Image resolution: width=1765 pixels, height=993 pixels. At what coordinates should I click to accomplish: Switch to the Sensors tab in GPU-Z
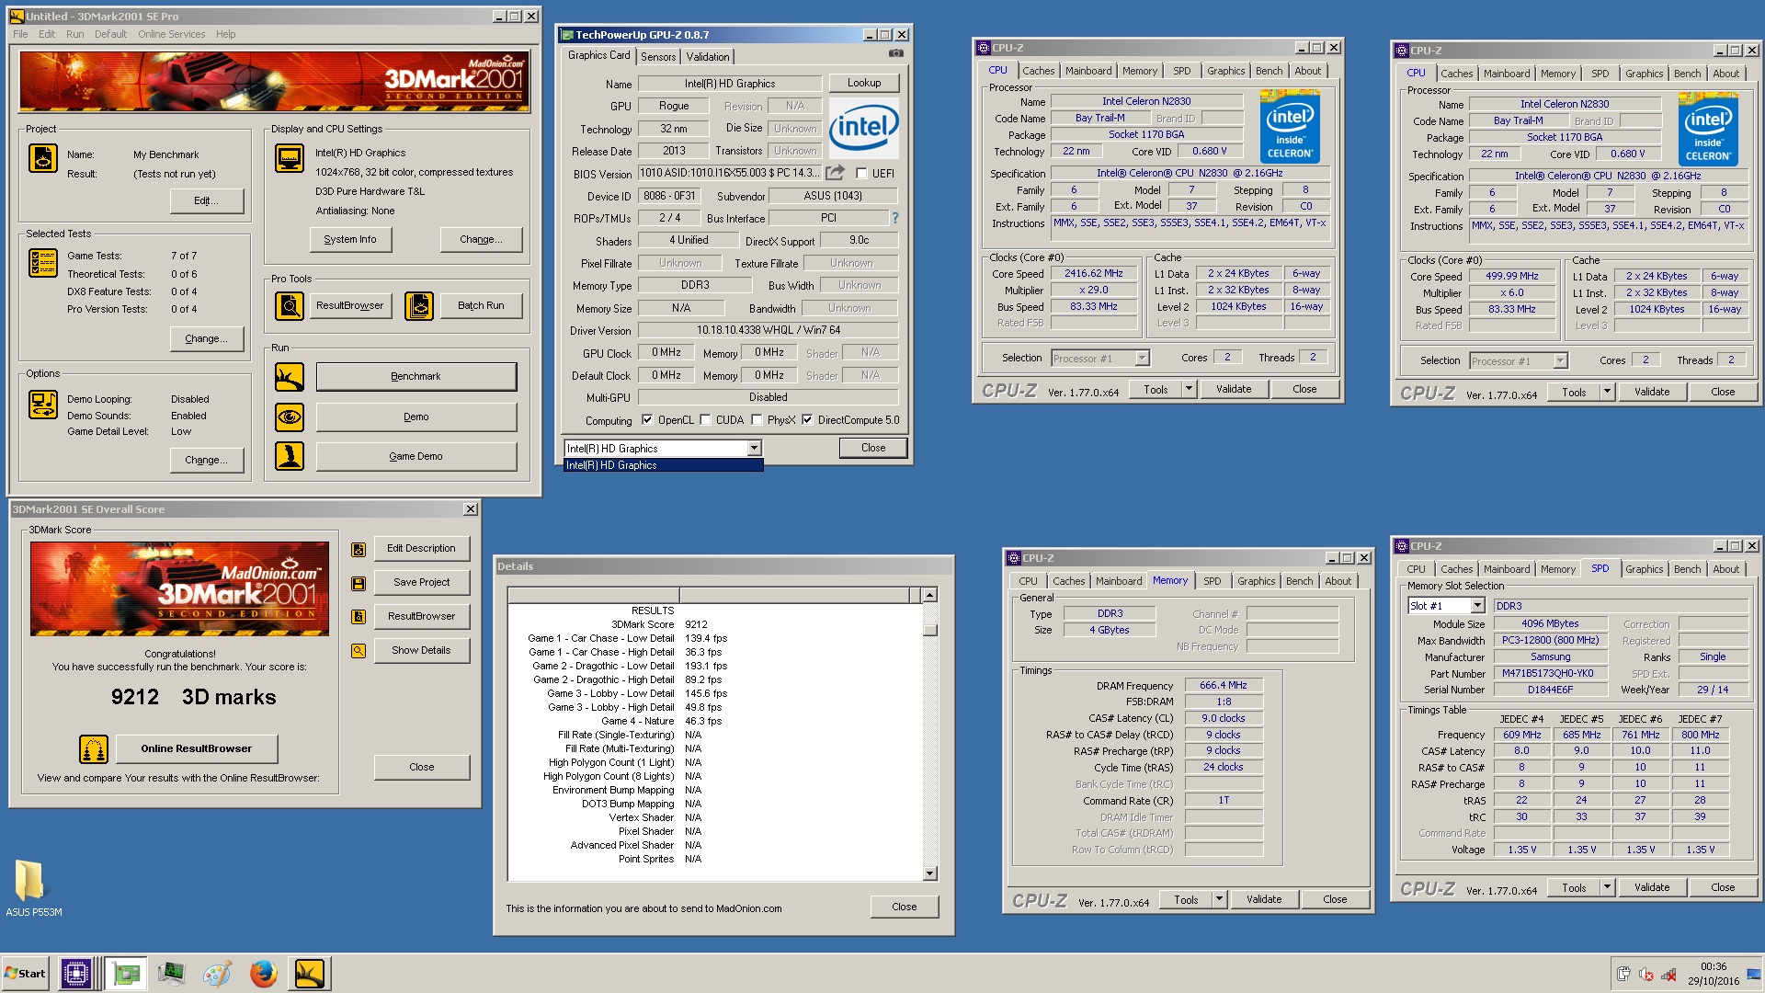[658, 57]
